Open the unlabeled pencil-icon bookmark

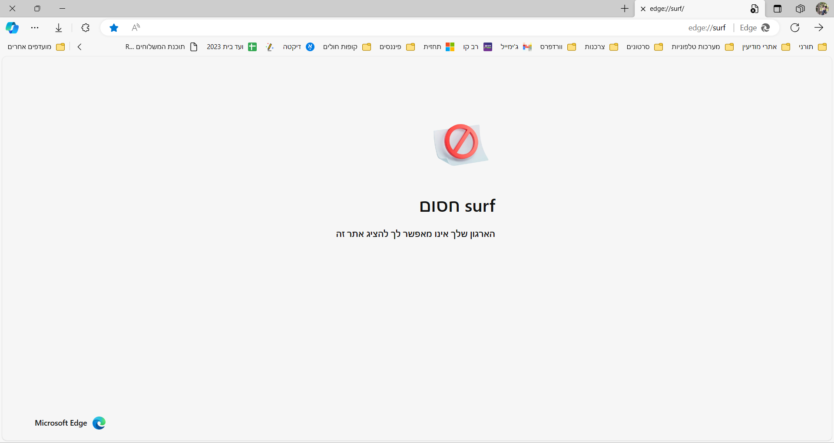click(270, 47)
